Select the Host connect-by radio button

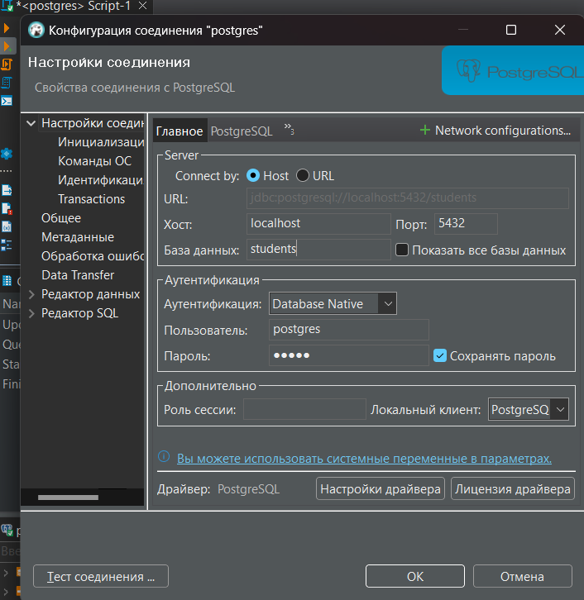(253, 175)
